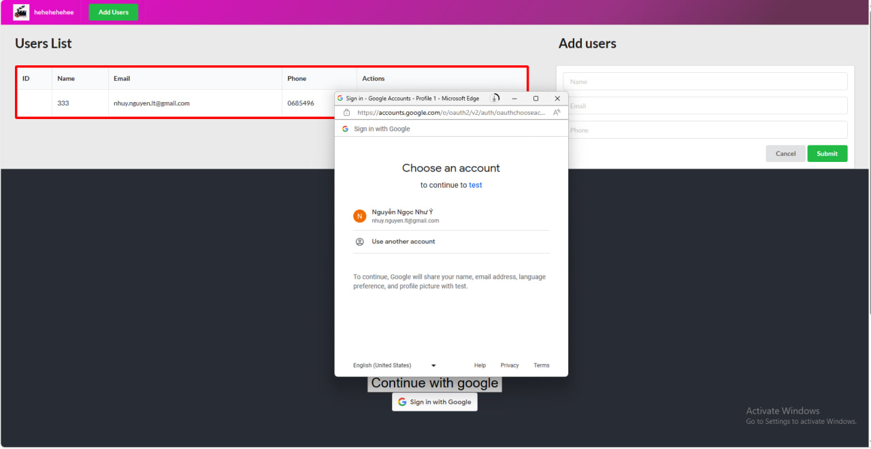Open the Privacy link in popup footer
The height and width of the screenshot is (449, 871).
click(510, 365)
